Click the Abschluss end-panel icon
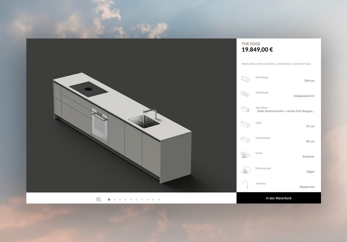 click(245, 109)
